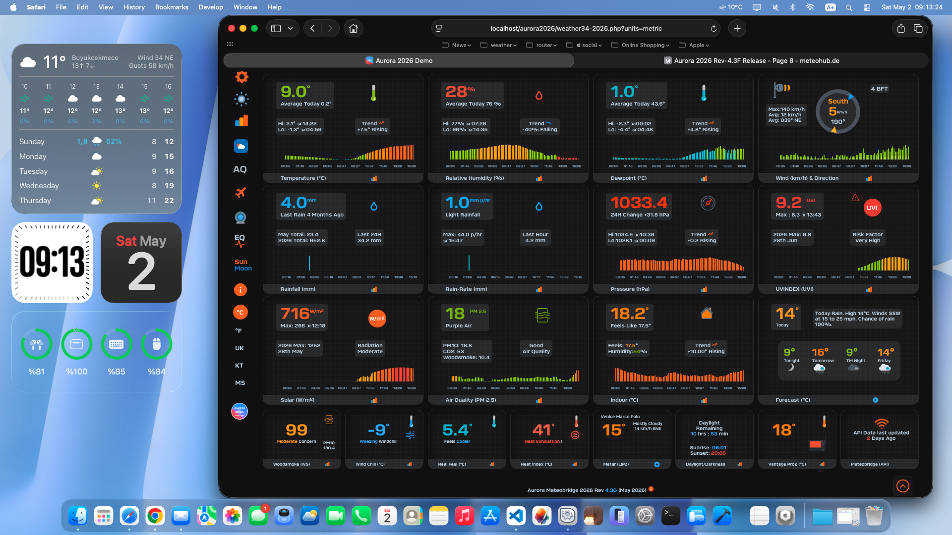Open the chart icon on the Dewpoint (°C) bar
Viewport: 952px width, 535px height.
[704, 178]
